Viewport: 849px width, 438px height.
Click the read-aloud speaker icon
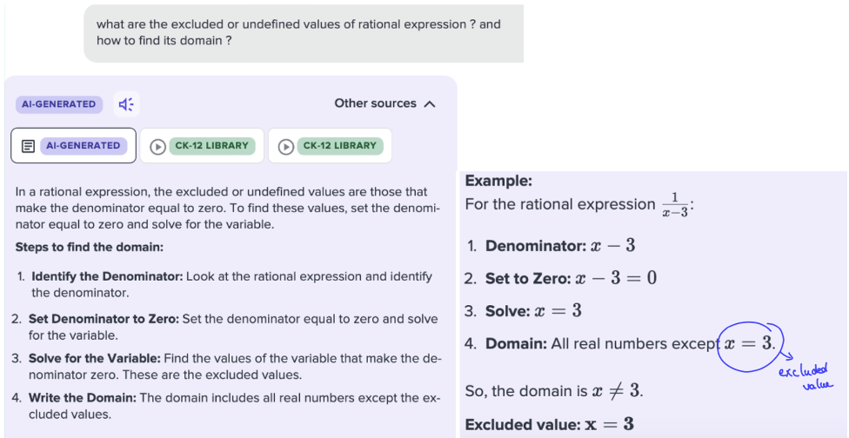click(126, 104)
